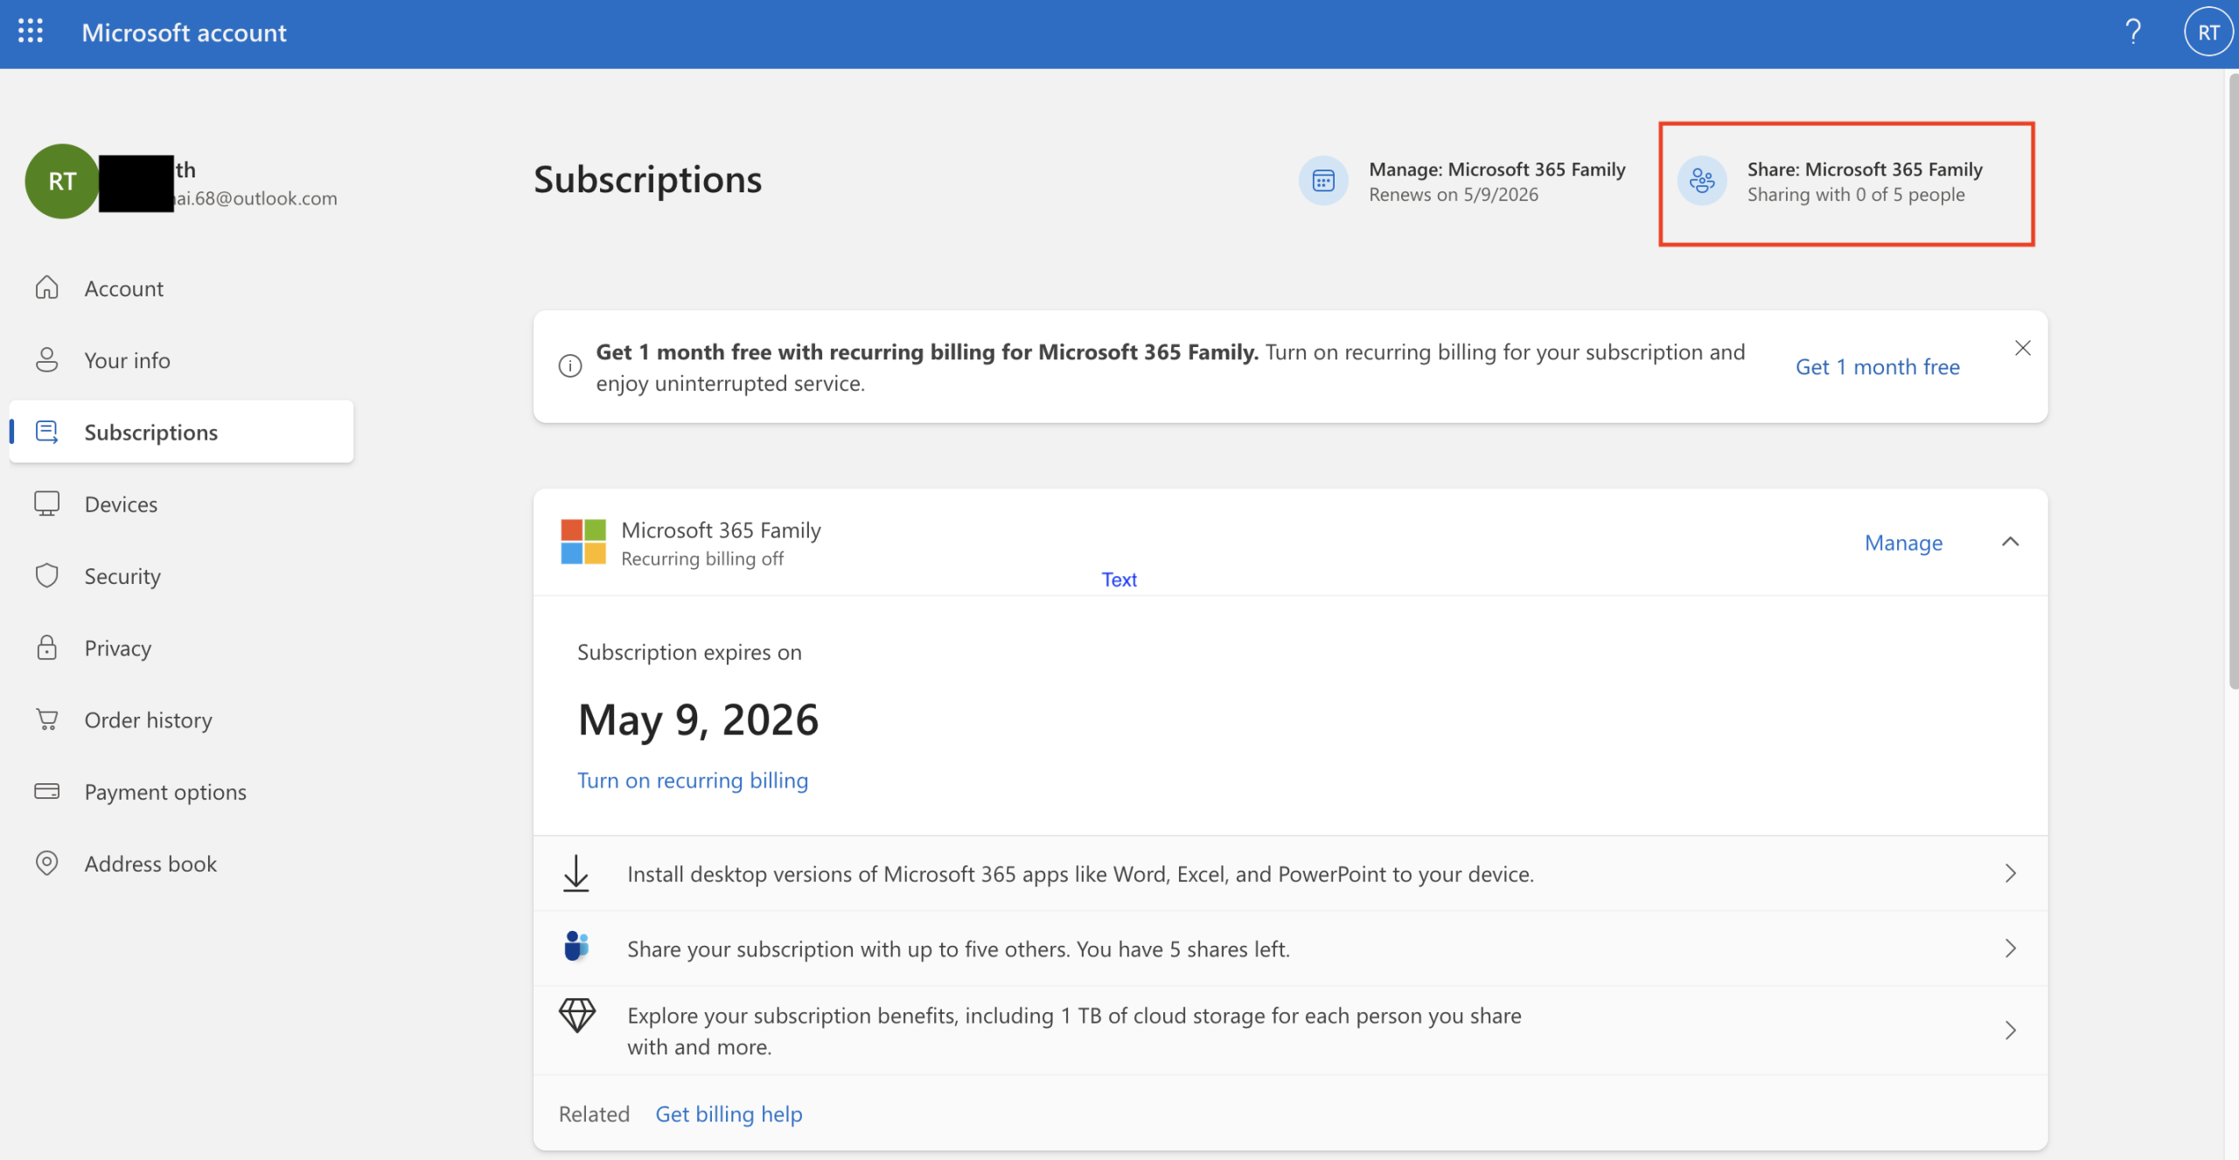Viewport: 2239px width, 1160px height.
Task: Select Subscriptions in the sidebar
Action: coord(182,431)
